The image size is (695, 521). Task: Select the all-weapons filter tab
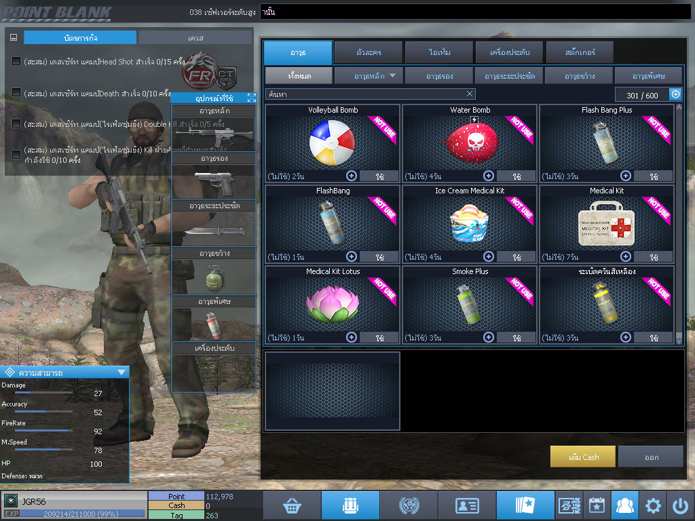coord(299,76)
